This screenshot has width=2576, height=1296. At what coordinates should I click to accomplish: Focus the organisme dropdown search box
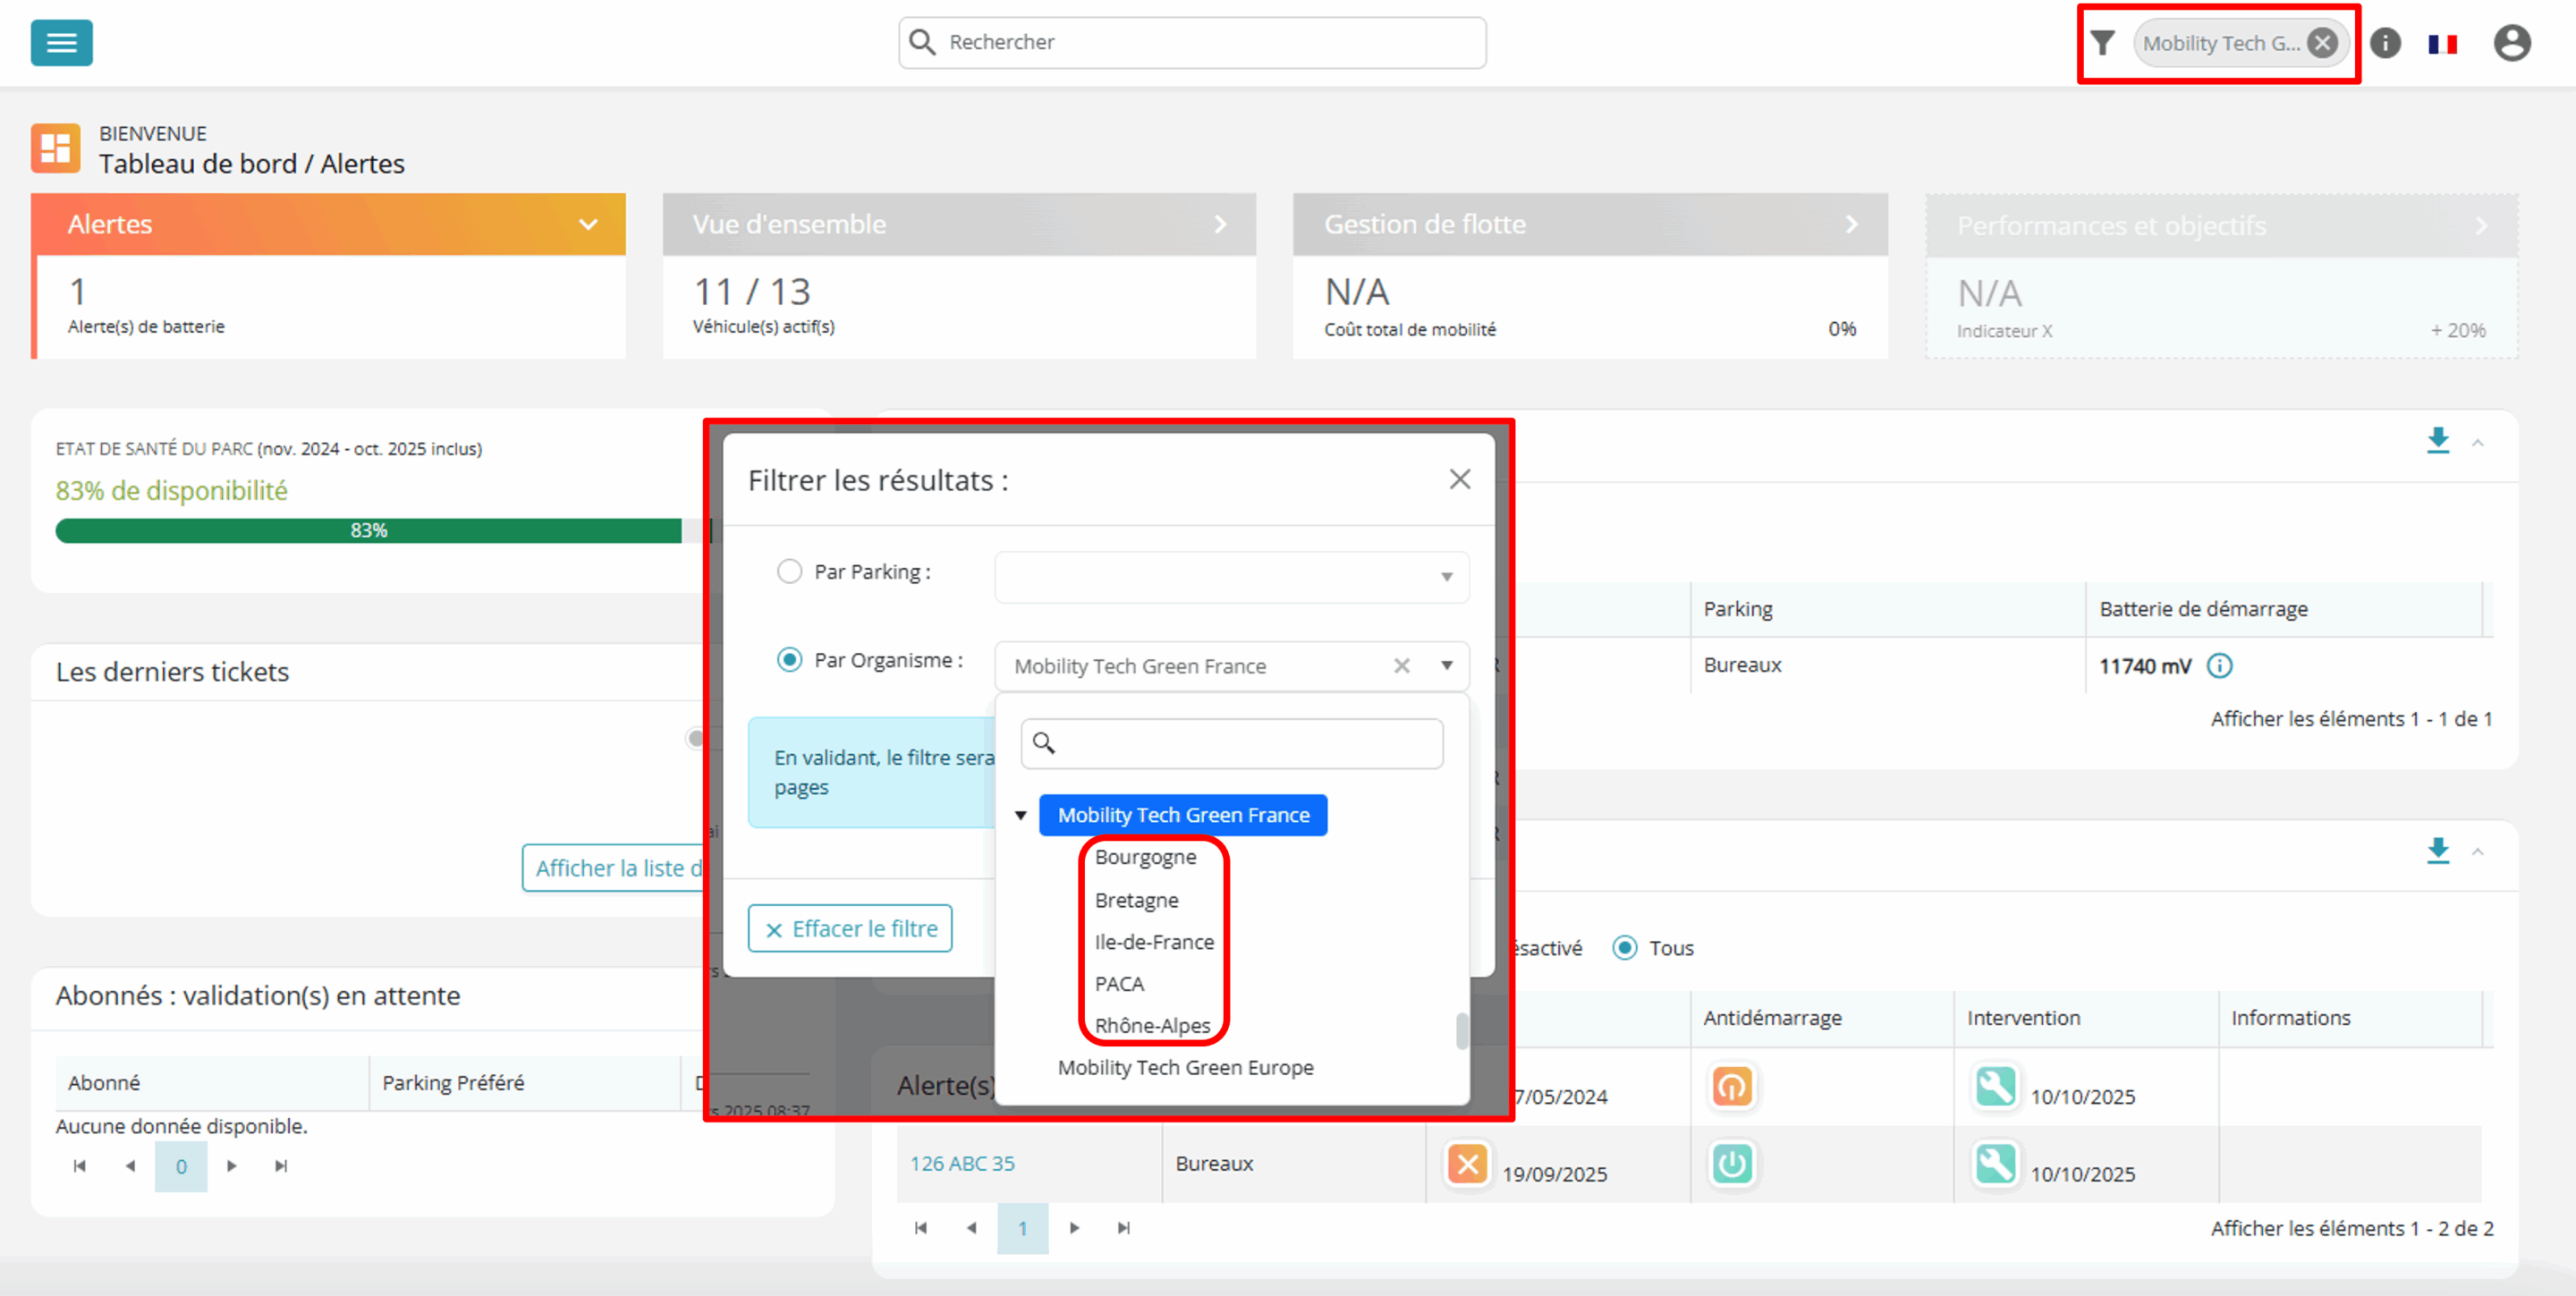click(1231, 744)
